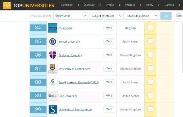Click the chevron arrow after Events

120,5
